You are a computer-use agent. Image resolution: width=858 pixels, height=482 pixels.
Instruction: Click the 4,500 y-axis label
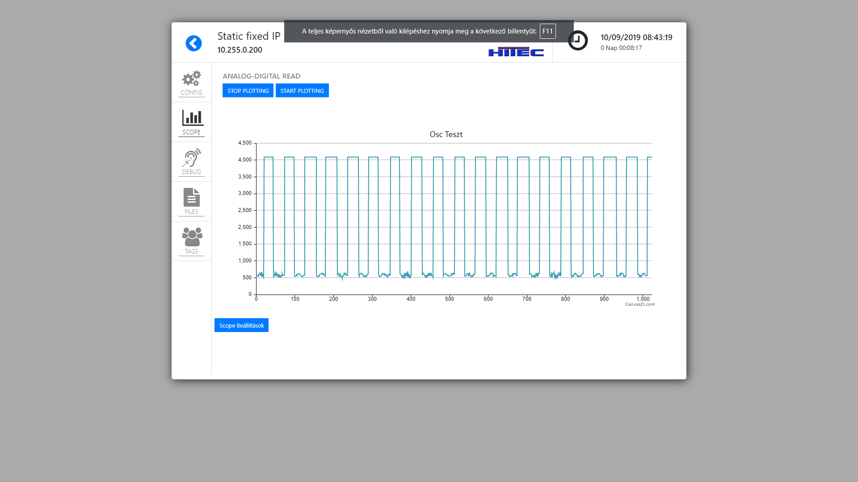click(245, 143)
